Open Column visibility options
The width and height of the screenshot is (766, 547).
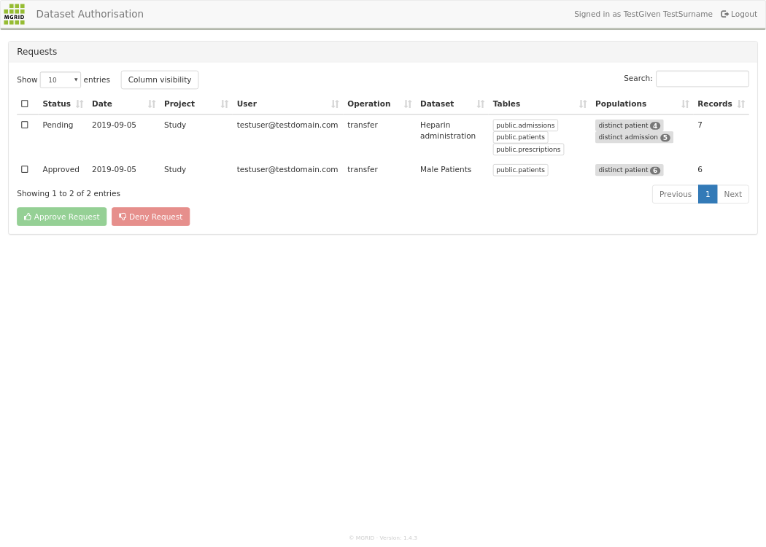click(160, 79)
